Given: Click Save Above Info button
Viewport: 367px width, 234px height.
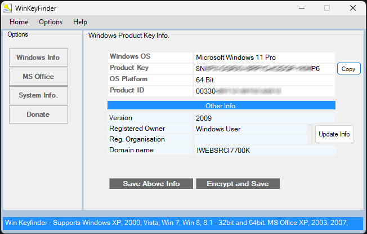Looking at the screenshot, I should 151,184.
